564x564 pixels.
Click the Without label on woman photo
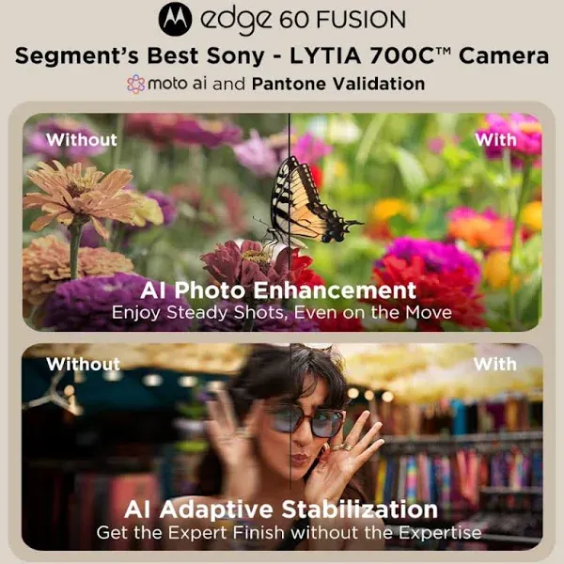(x=83, y=364)
